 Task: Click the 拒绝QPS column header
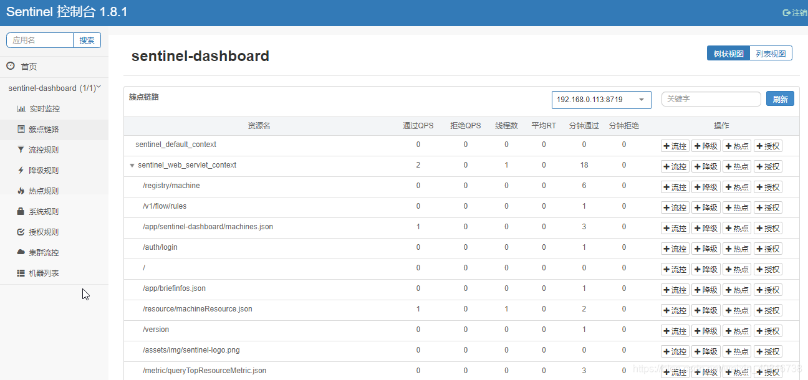[x=466, y=126]
